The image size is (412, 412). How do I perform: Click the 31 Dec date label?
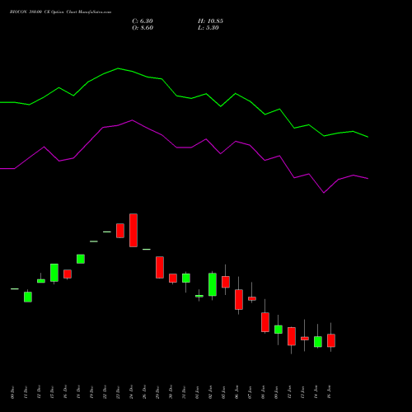[184, 392]
